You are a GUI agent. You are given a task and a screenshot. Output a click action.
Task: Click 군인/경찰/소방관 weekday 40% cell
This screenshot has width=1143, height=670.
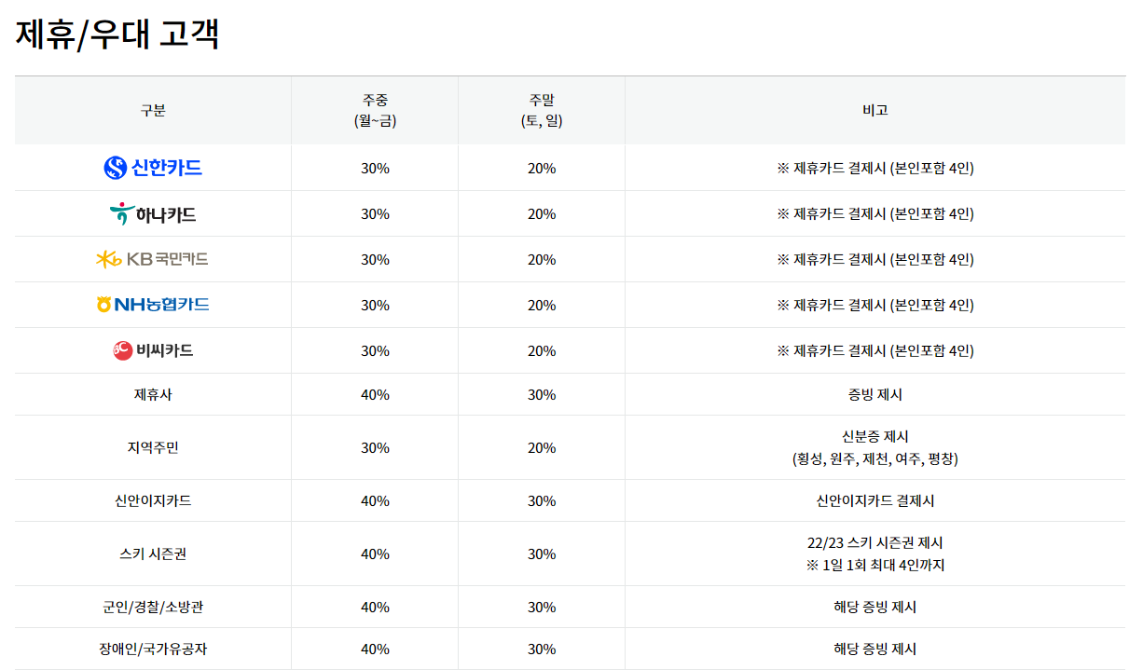point(375,607)
